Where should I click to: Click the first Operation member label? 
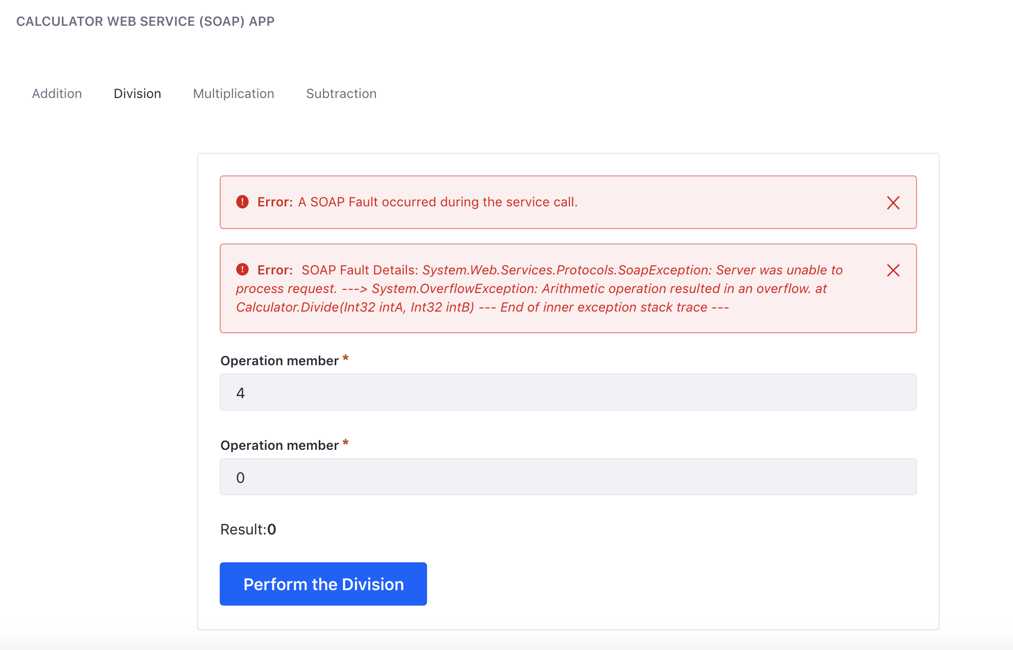280,361
